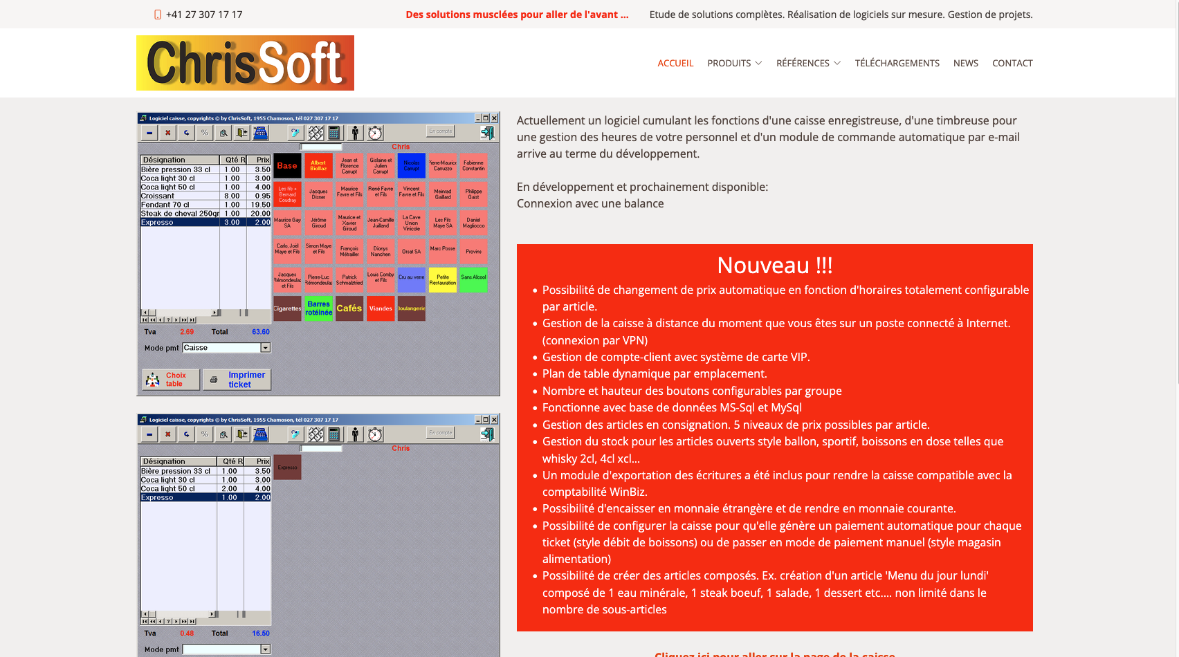Click the phone number +41 27 307 17 17
Viewport: 1179px width, 657px height.
click(204, 15)
